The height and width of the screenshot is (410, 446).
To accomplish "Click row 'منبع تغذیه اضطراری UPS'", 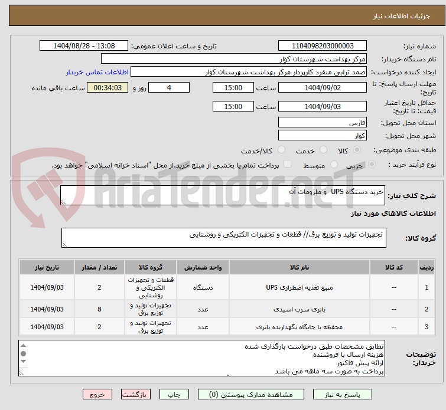I will [227, 287].
